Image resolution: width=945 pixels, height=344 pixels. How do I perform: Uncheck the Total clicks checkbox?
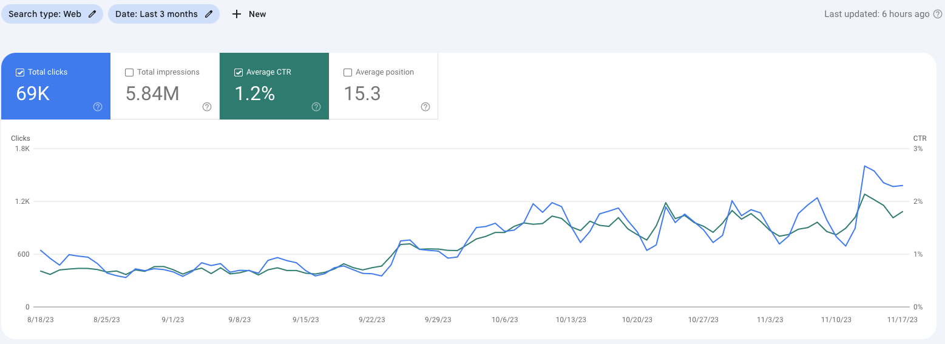click(20, 72)
